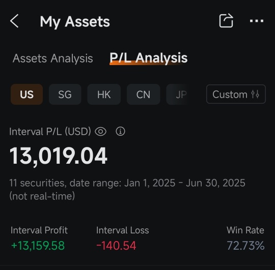
Task: Toggle P/L visibility eye icon
Action: tap(100, 132)
